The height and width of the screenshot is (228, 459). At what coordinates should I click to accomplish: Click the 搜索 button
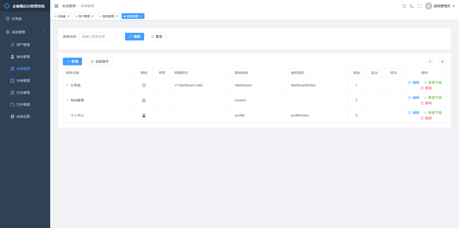coord(134,37)
